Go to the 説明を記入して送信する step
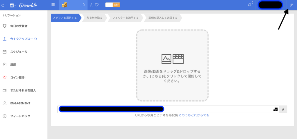Image resolution: width=297 pixels, height=139 pixels. pos(163,18)
